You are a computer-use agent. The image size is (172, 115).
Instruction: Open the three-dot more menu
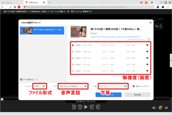[x=168, y=7]
